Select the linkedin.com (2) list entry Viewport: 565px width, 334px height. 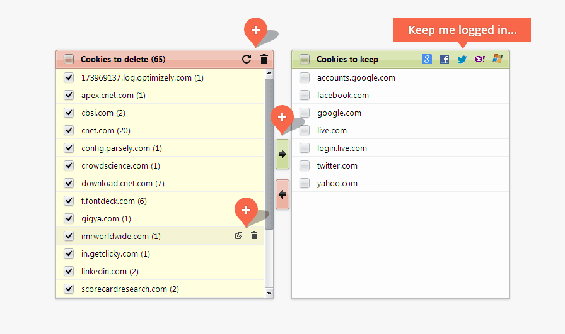[110, 272]
